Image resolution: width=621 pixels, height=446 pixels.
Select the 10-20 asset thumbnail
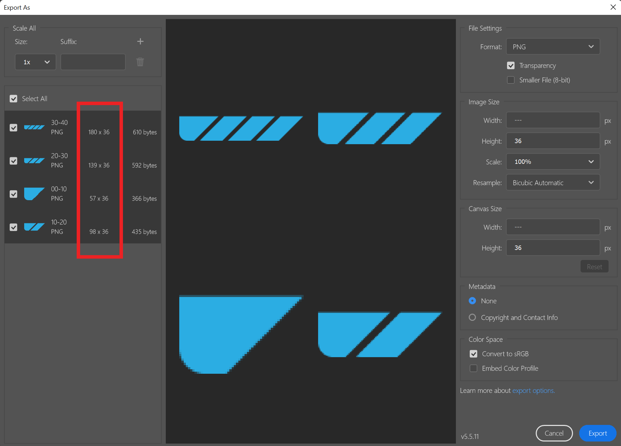(x=34, y=227)
